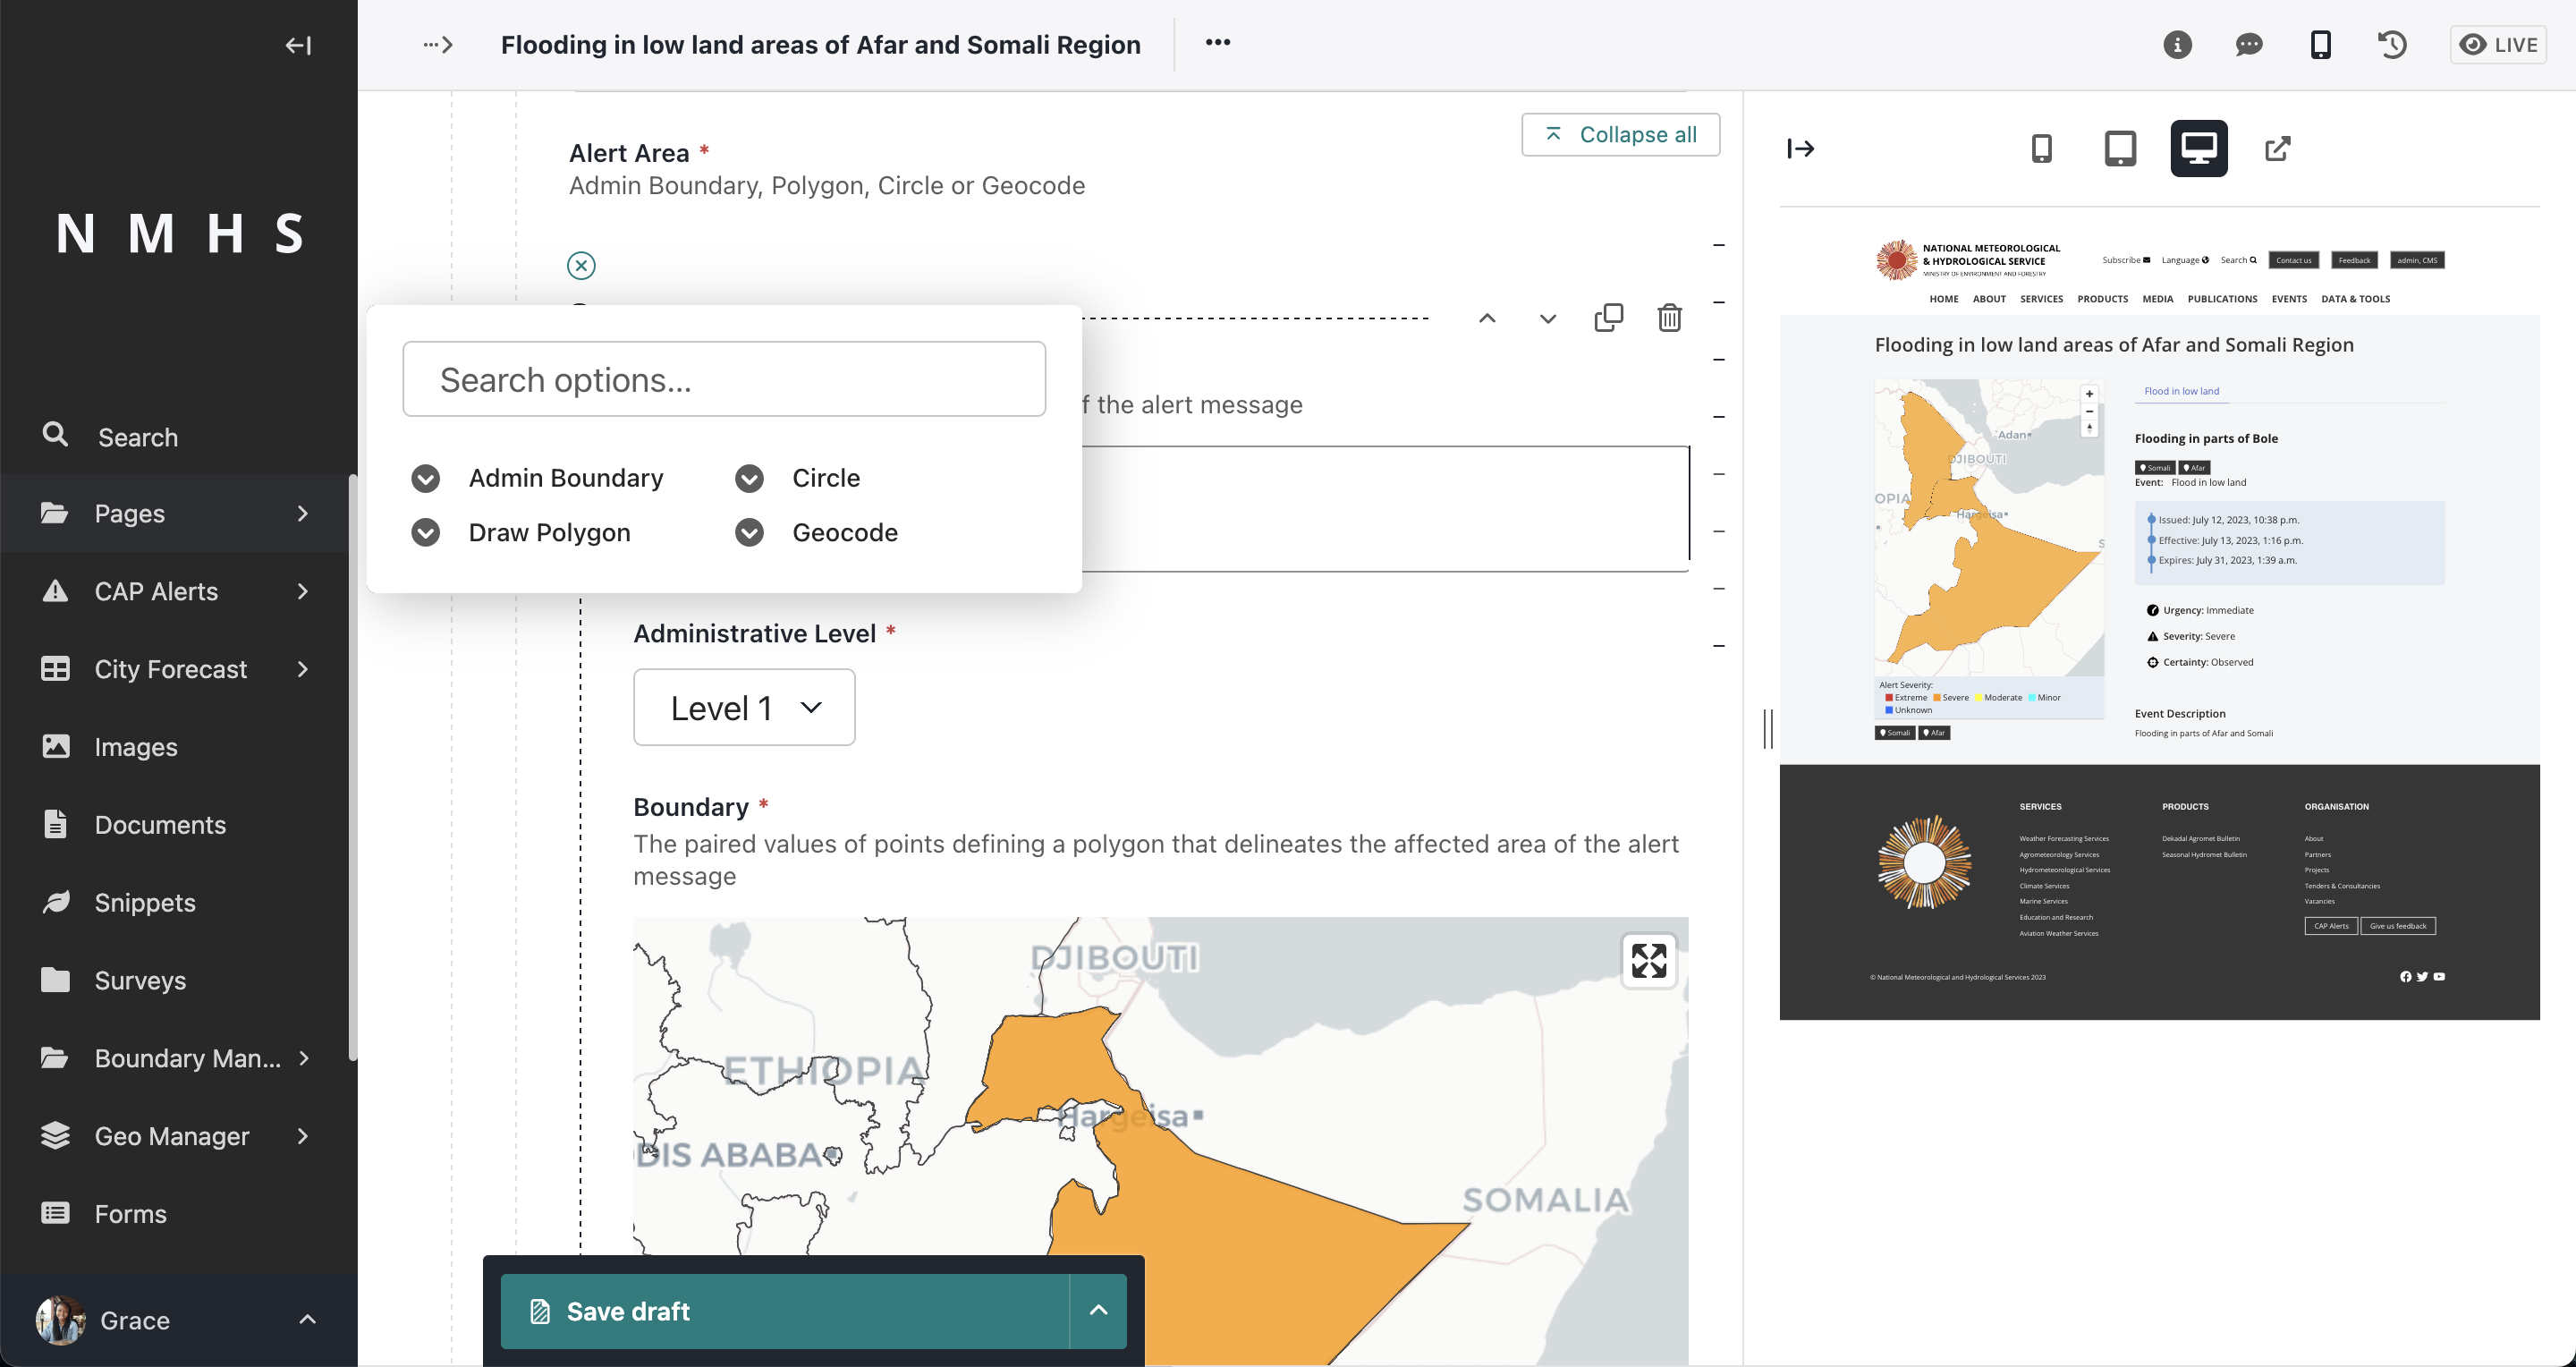Collapse all alert area sections
Screen dimensions: 2576x1367
click(1620, 133)
